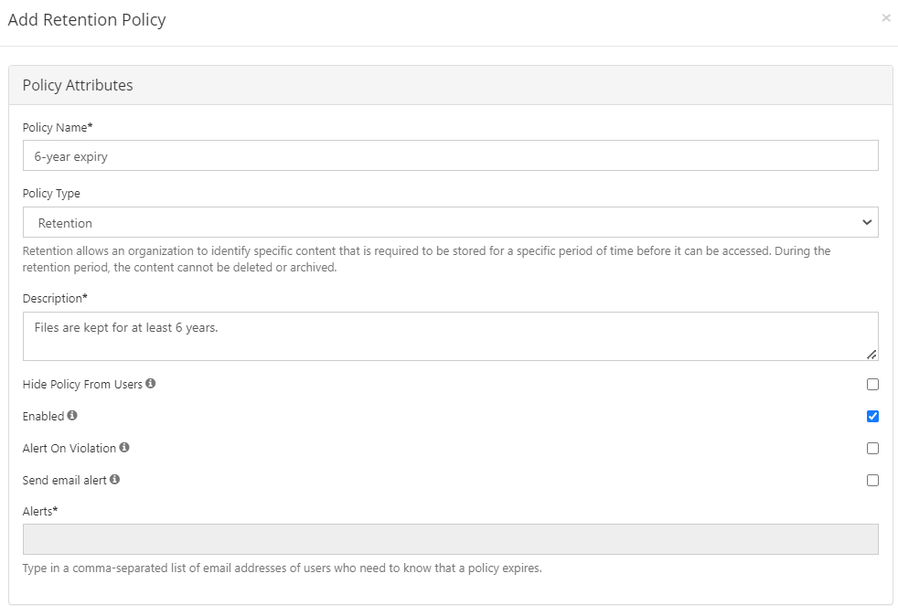The image size is (898, 616).
Task: Tick the Send email alert checkbox
Action: pyautogui.click(x=872, y=480)
